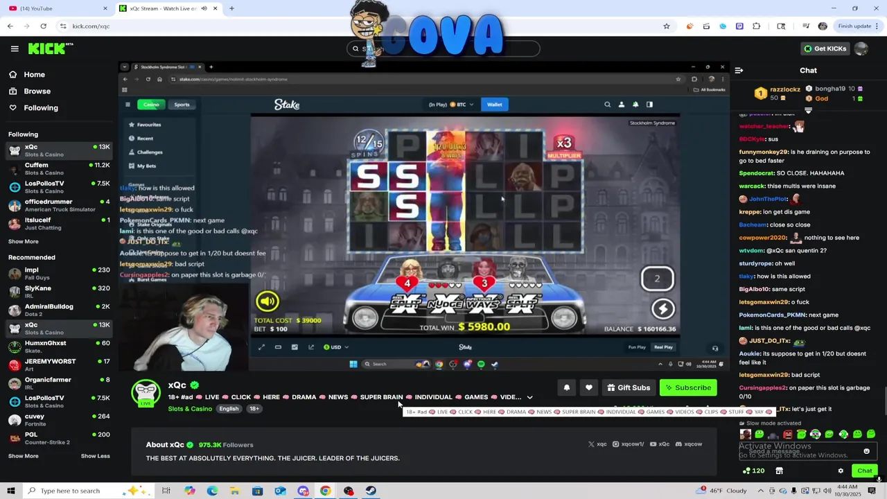This screenshot has height=499, width=887.
Task: Go to Home in sidebar
Action: (27, 75)
